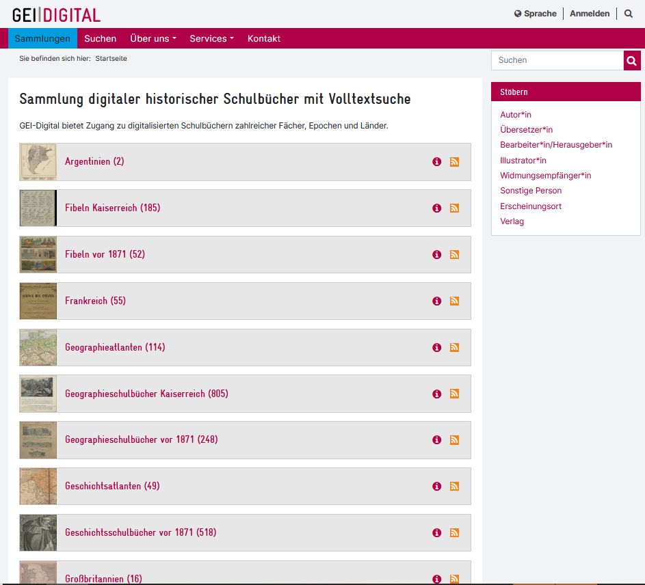
Task: Focus the Suchen search input field
Action: point(557,60)
